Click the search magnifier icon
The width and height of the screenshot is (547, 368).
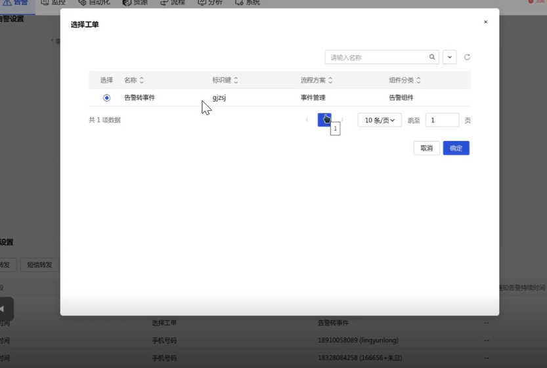pos(432,57)
